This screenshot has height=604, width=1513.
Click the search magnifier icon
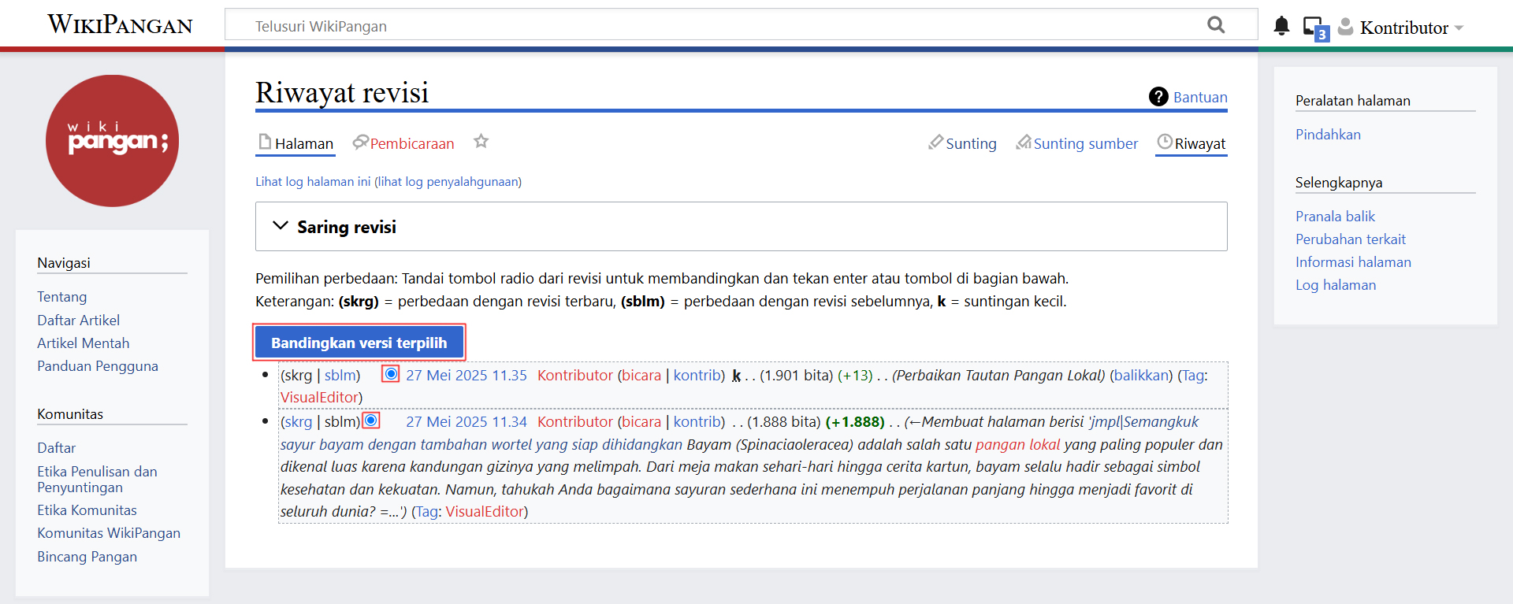[x=1216, y=25]
